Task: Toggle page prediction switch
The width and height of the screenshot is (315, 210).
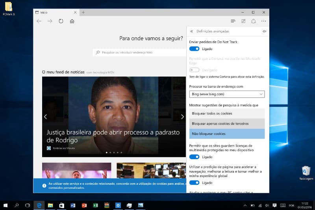Action: [x=194, y=183]
